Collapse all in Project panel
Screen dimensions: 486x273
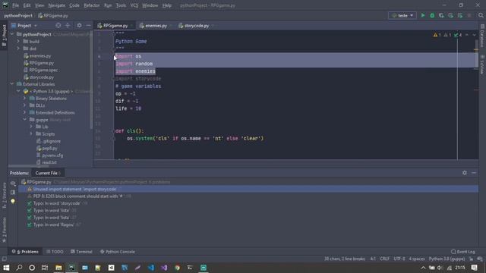[68, 25]
